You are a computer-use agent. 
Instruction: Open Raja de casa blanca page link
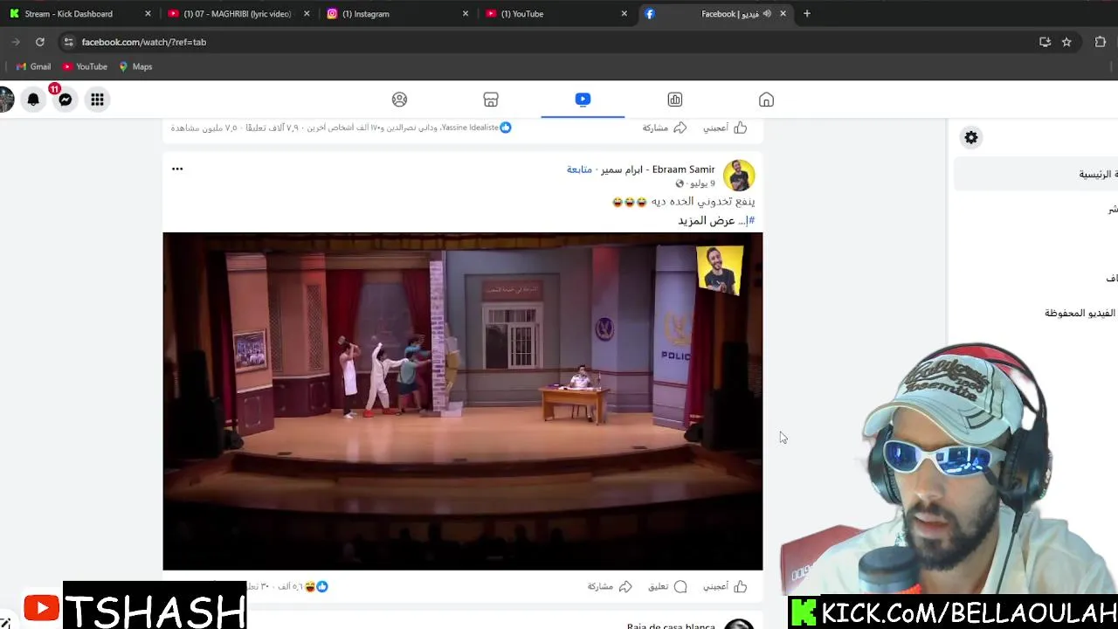[x=671, y=625]
